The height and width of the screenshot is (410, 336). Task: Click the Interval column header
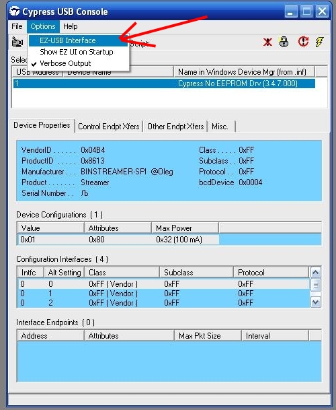coord(275,336)
